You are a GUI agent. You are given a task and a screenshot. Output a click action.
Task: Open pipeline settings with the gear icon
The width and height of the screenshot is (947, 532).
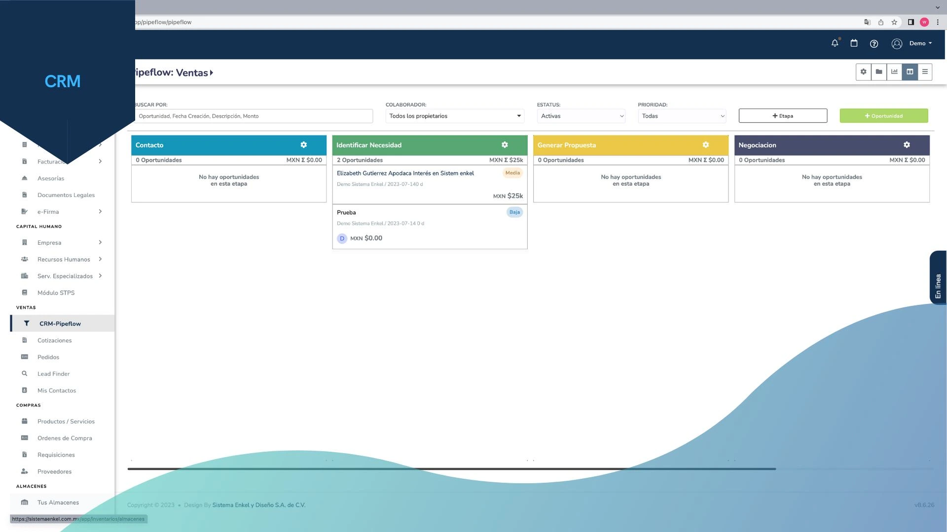point(863,71)
